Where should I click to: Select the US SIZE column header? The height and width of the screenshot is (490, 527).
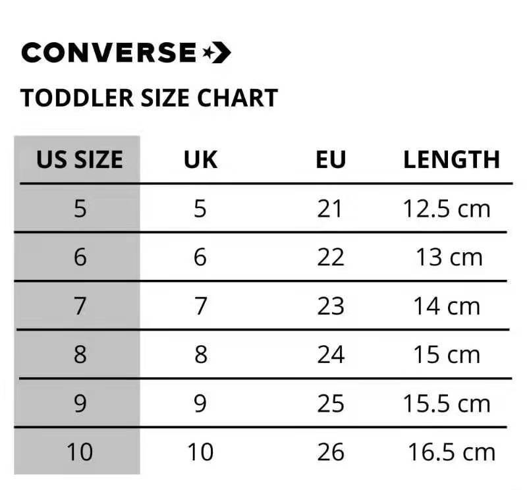pos(80,159)
